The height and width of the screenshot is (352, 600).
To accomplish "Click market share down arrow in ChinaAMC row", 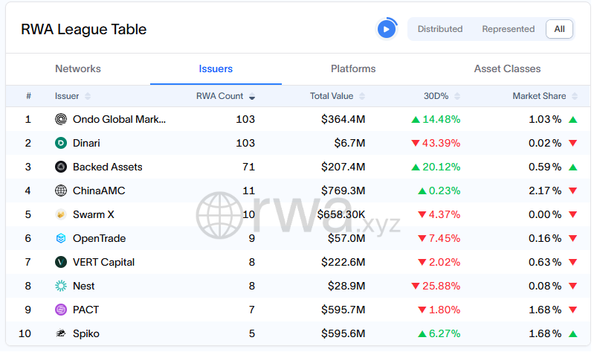I will click(x=572, y=191).
